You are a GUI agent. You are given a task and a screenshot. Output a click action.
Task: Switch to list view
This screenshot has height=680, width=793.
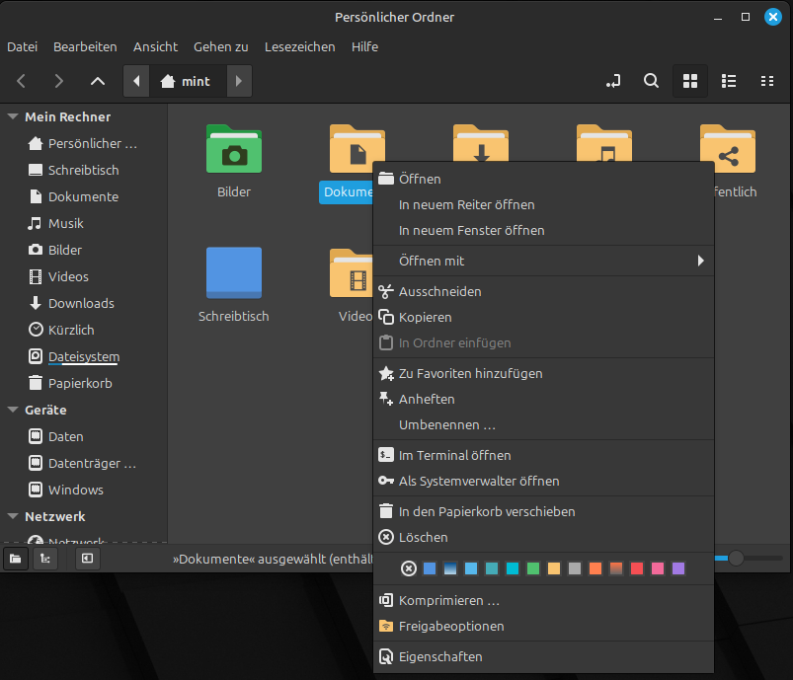tap(729, 81)
